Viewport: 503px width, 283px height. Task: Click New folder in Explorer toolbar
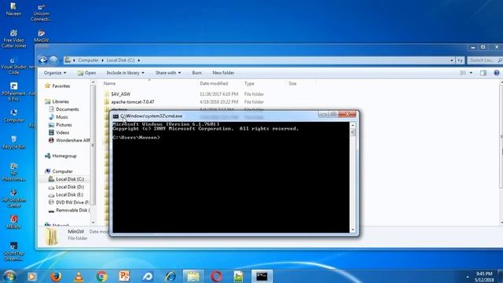[223, 73]
